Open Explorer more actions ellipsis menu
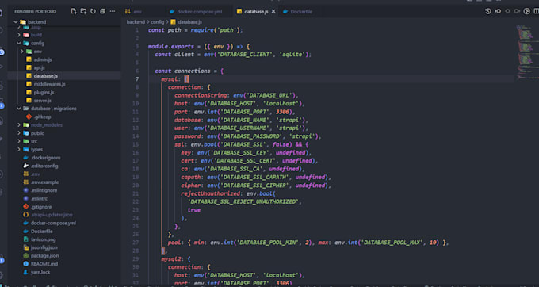 (113, 11)
